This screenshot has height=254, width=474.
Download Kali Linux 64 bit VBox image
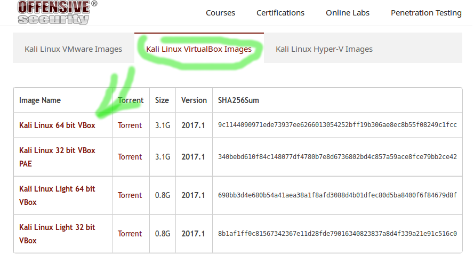57,125
